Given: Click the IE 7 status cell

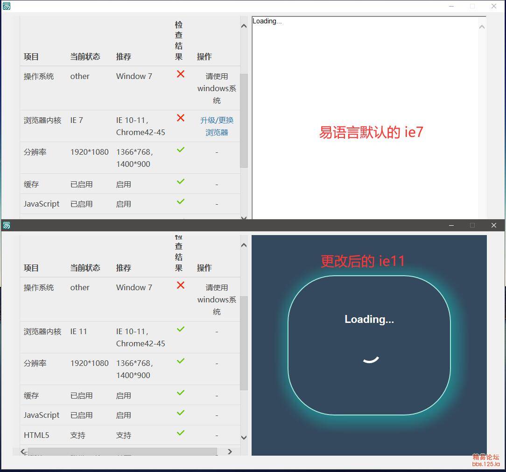Looking at the screenshot, I should pyautogui.click(x=77, y=121).
